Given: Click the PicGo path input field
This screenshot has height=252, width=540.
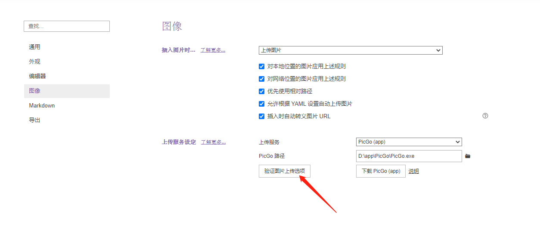Looking at the screenshot, I should 409,156.
